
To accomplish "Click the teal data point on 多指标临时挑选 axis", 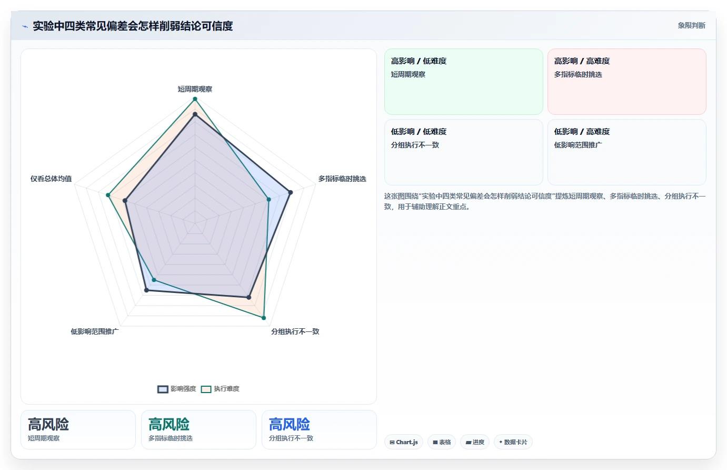I will (x=268, y=199).
